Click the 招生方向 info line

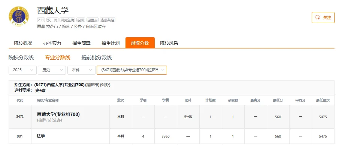pyautogui.click(x=62, y=85)
